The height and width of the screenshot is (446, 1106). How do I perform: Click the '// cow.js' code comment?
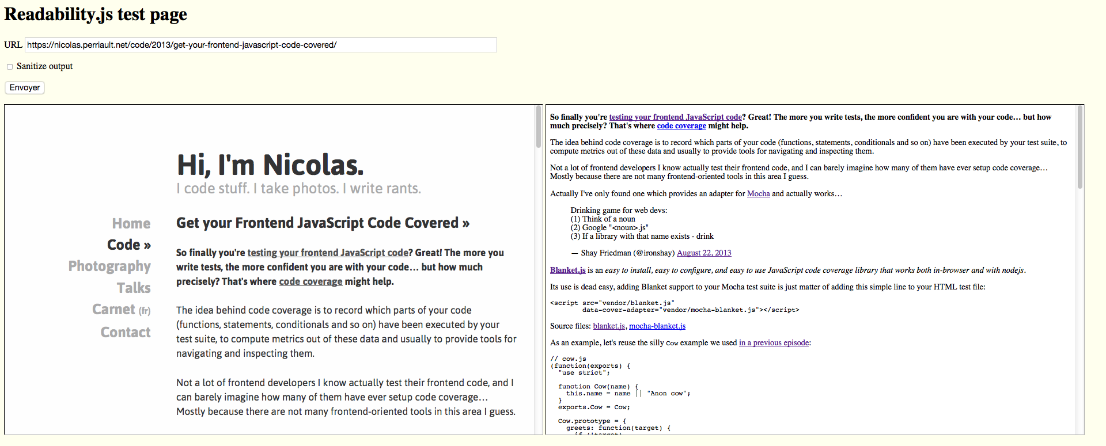[x=568, y=359]
